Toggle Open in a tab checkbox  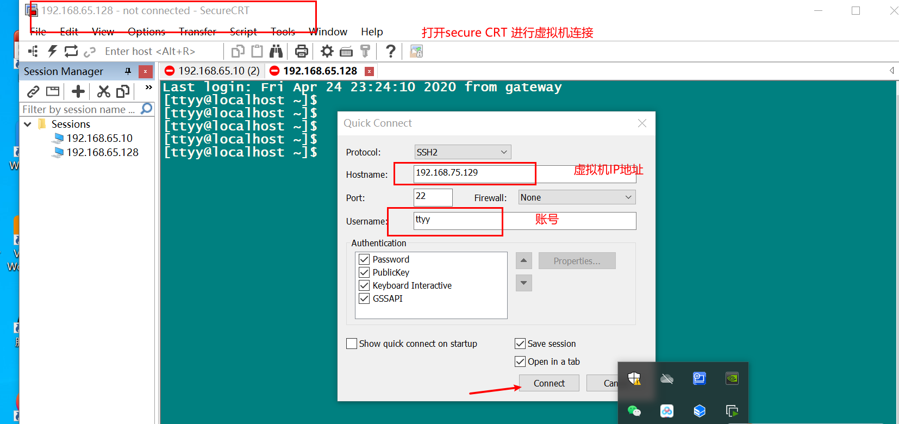520,361
